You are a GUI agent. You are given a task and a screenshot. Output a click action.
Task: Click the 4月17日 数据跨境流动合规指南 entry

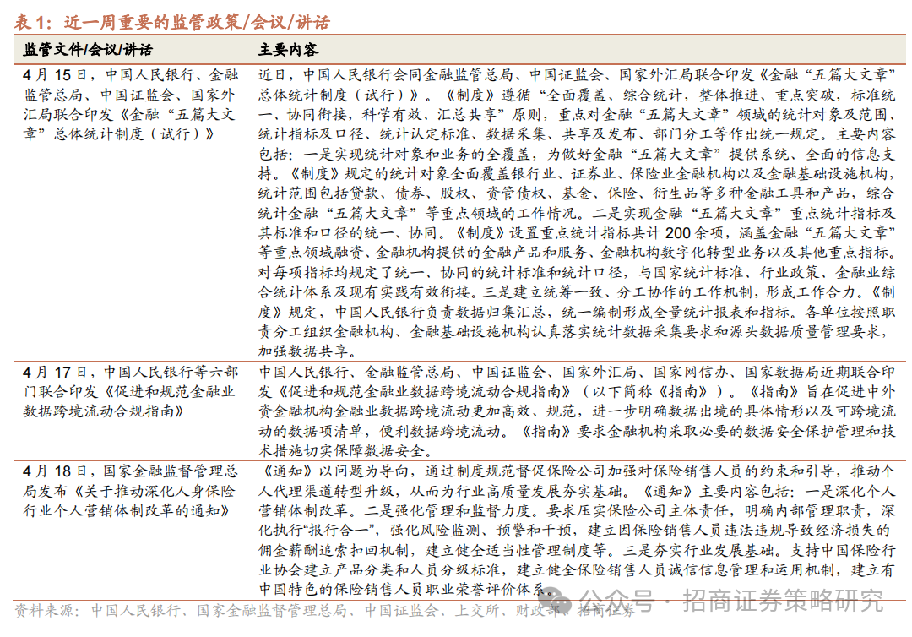(131, 391)
